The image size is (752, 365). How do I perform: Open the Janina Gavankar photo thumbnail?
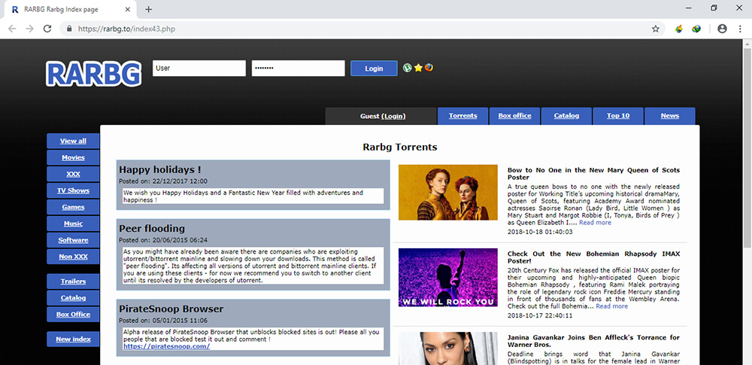(x=448, y=348)
